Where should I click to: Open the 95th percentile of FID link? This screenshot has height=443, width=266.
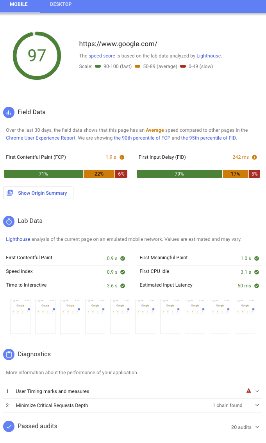click(209, 138)
